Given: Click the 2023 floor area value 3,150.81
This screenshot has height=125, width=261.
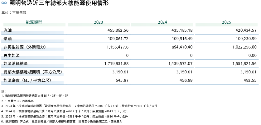Looking at the screenshot, I should tap(120, 72).
